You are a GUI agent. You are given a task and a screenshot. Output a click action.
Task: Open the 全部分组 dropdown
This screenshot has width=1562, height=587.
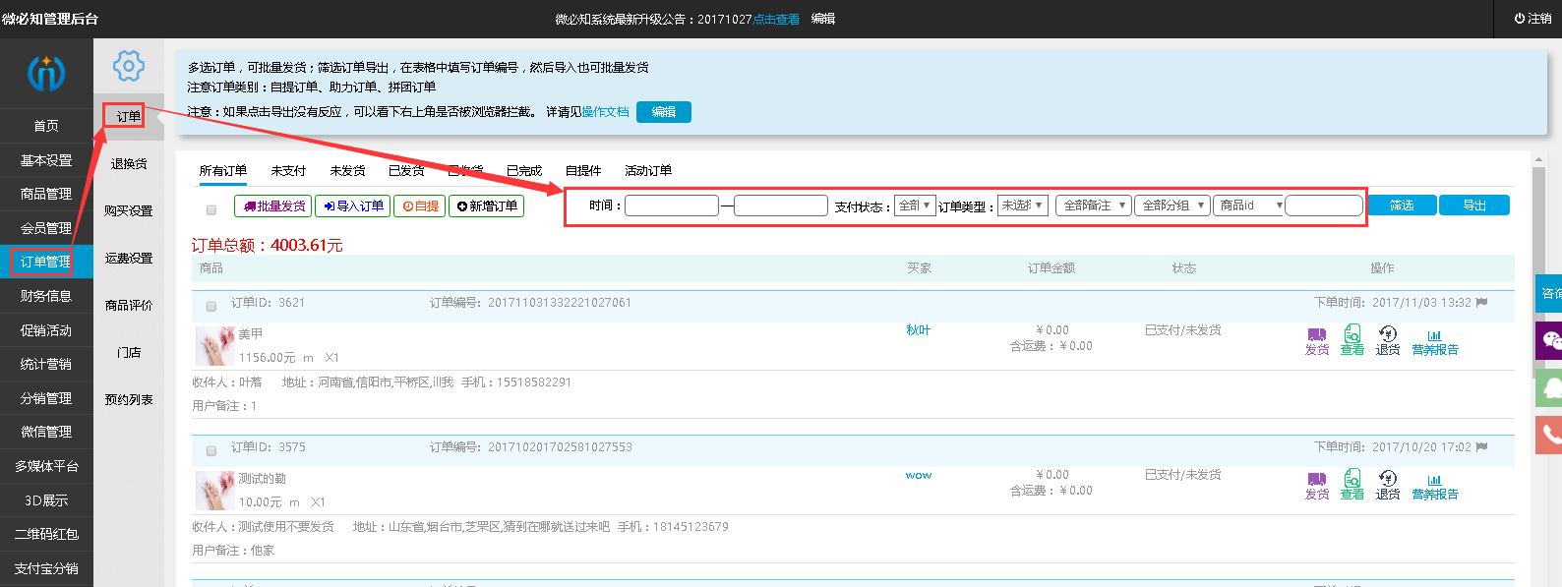(1171, 205)
